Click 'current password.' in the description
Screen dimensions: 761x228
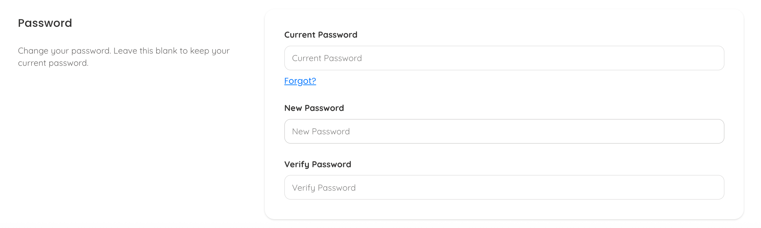tap(53, 63)
